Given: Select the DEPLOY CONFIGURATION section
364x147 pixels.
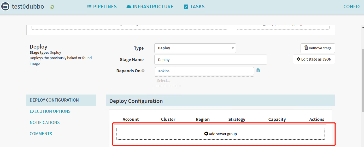Looking at the screenshot, I should (x=54, y=100).
